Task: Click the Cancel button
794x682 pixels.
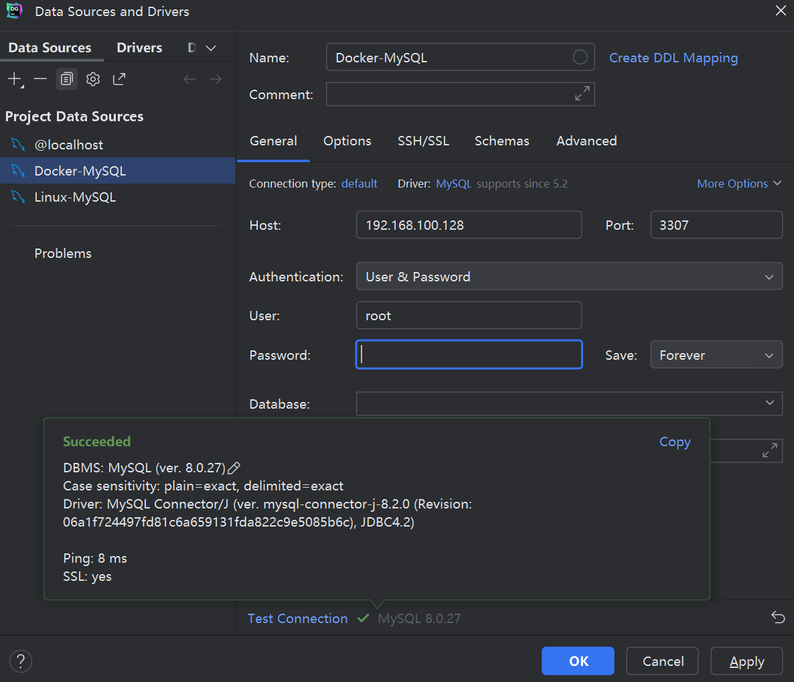Action: click(662, 661)
